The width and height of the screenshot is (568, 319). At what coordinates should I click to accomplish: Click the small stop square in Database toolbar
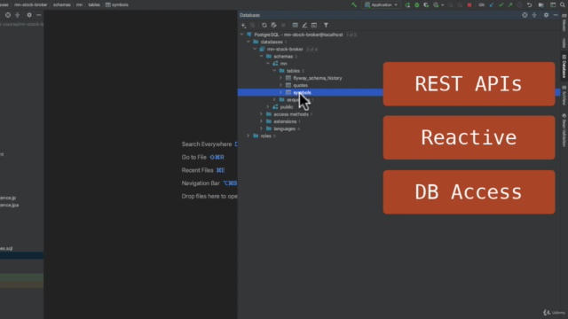(283, 26)
